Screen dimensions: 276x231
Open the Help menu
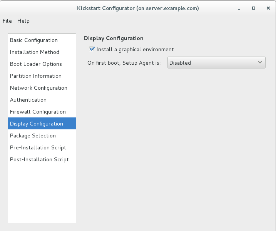pyautogui.click(x=23, y=21)
